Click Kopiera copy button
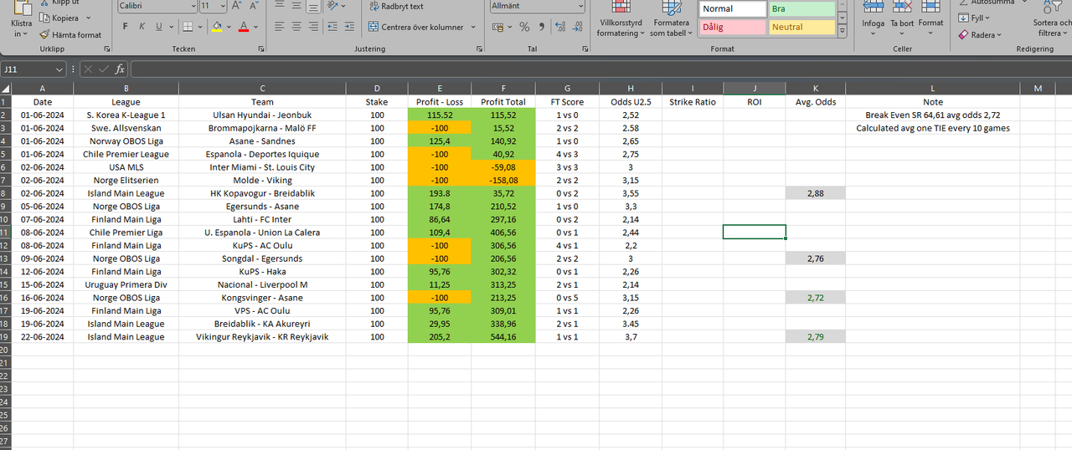Viewport: 1072px width, 450px height. tap(59, 18)
